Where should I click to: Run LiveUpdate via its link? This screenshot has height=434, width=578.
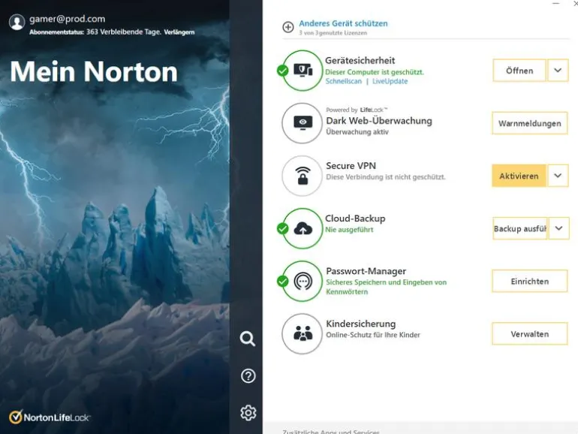pyautogui.click(x=390, y=81)
